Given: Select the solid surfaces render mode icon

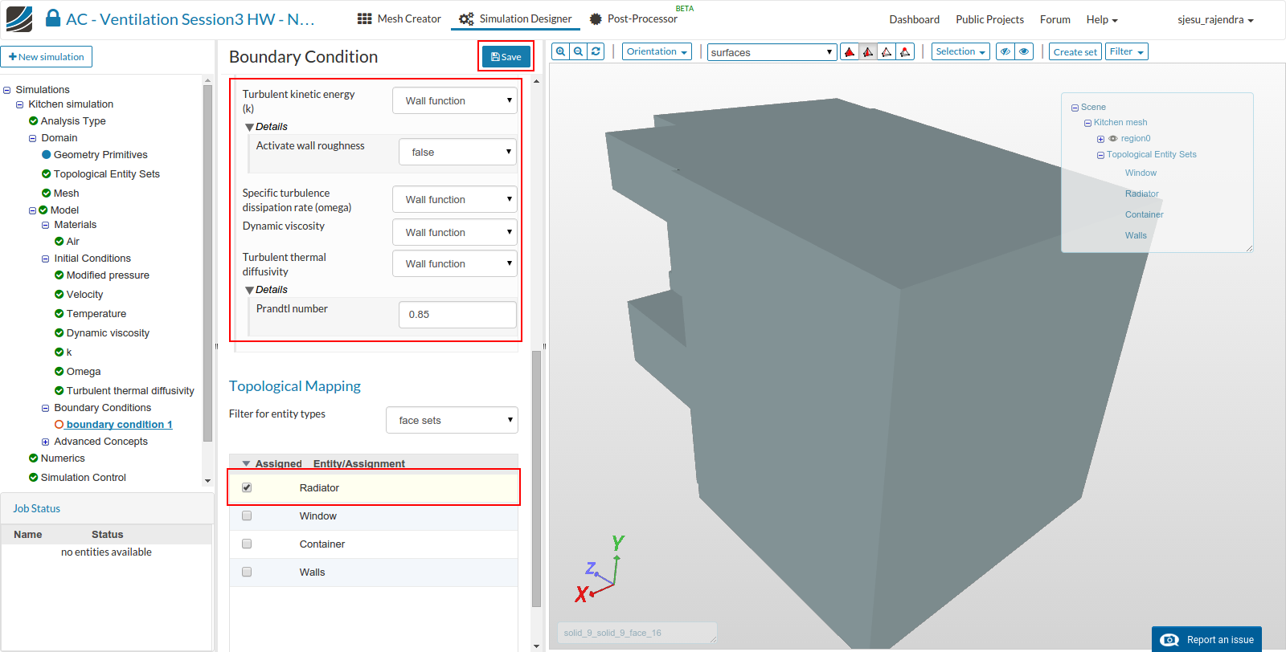Looking at the screenshot, I should click(x=850, y=52).
